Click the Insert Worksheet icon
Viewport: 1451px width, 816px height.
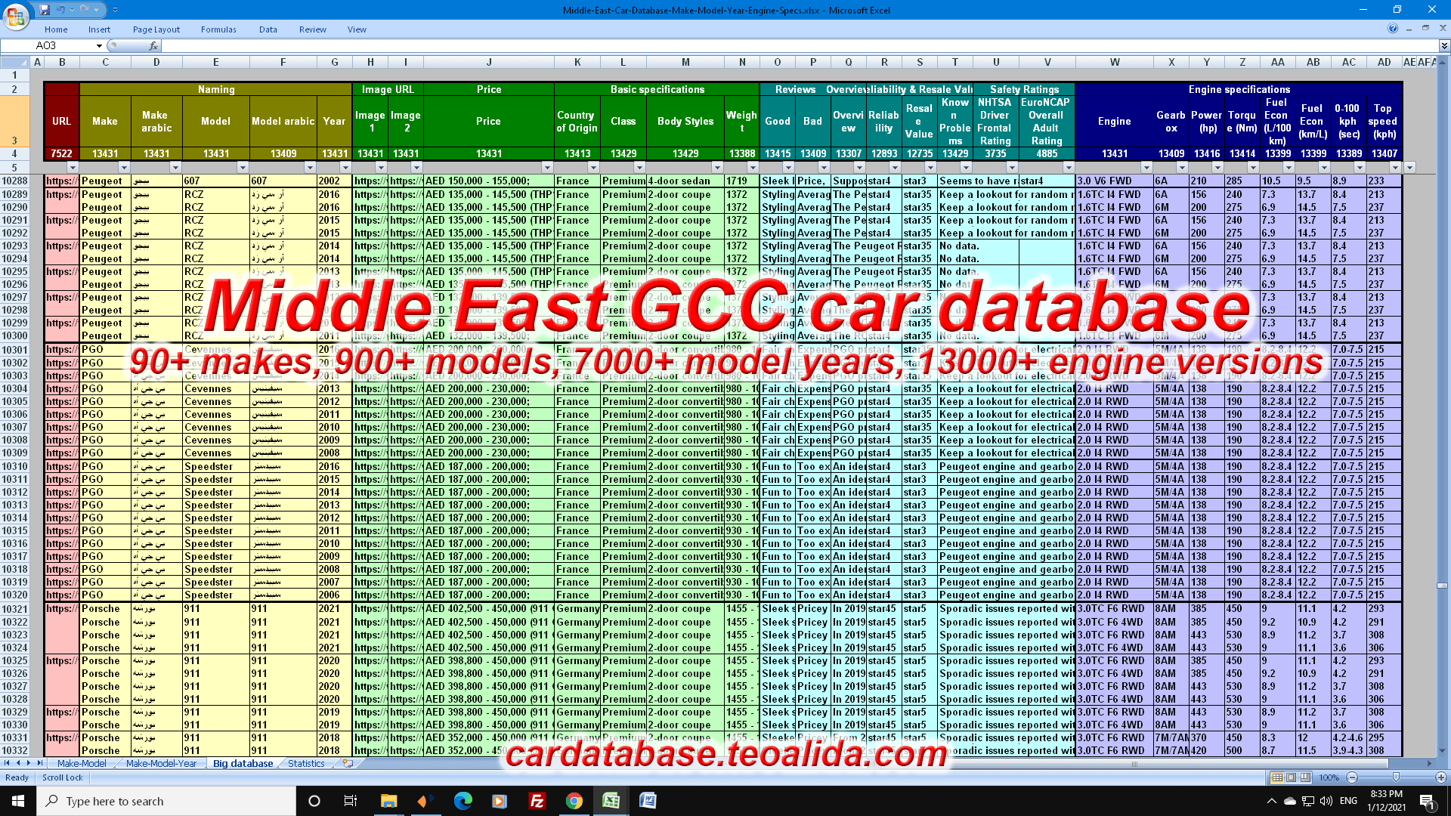tap(348, 763)
